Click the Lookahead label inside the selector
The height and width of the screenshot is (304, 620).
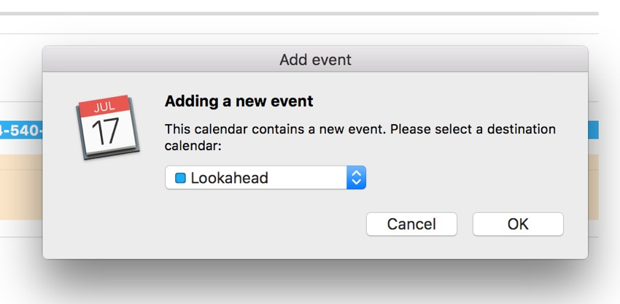229,178
